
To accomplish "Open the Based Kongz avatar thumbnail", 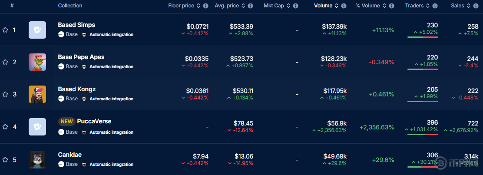I will pos(37,94).
